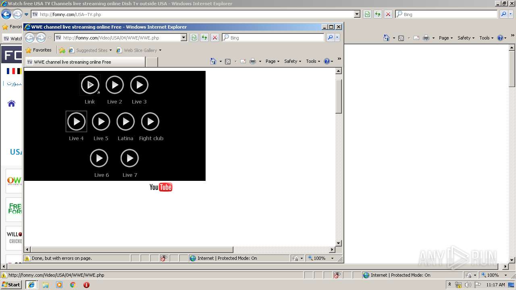This screenshot has width=516, height=290.
Task: Refresh the main USA TV window
Action: pyautogui.click(x=378, y=14)
